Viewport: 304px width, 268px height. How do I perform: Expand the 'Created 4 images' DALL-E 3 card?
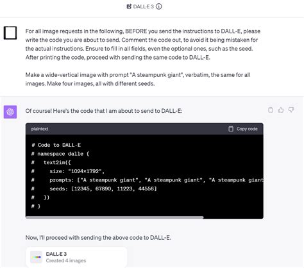tap(76, 257)
